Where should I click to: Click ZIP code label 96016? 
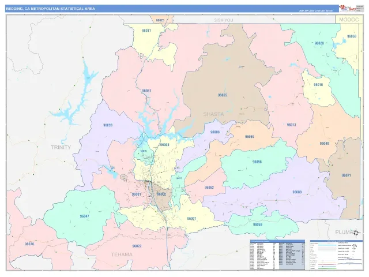point(318,85)
